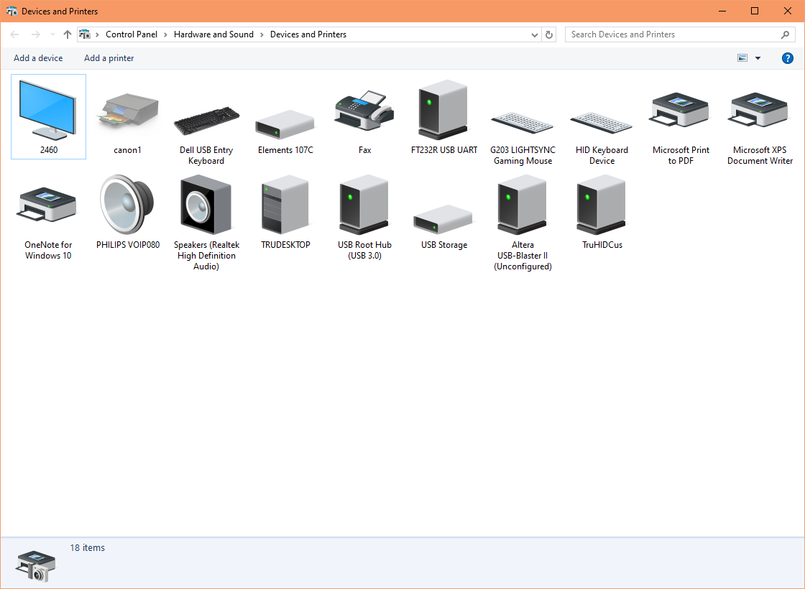Select the TruHIDCus device icon
Screen dimensions: 805x589
602,205
